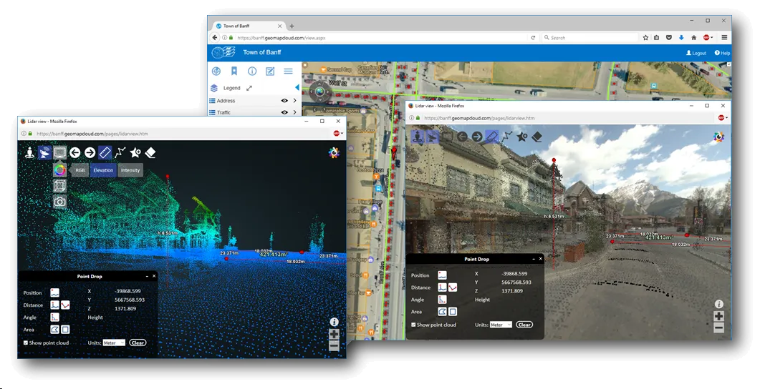The height and width of the screenshot is (389, 760).
Task: Click the globe locate icon in Banff sidebar
Action: (216, 71)
